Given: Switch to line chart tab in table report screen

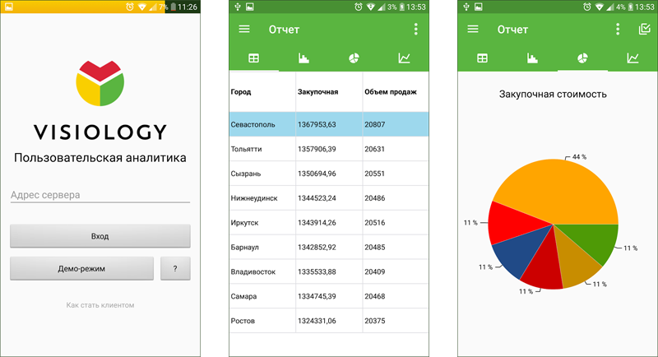Looking at the screenshot, I should [x=404, y=58].
